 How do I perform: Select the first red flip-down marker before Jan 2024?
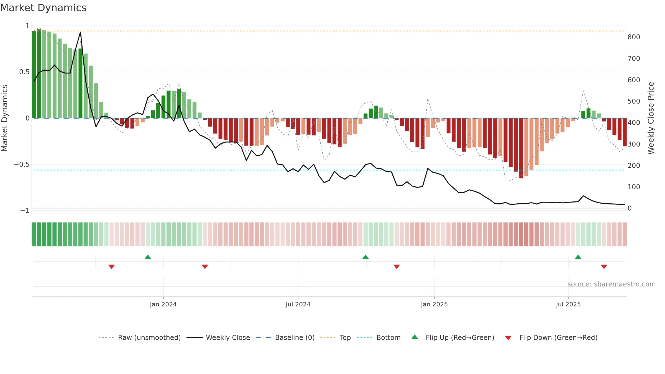coord(112,267)
